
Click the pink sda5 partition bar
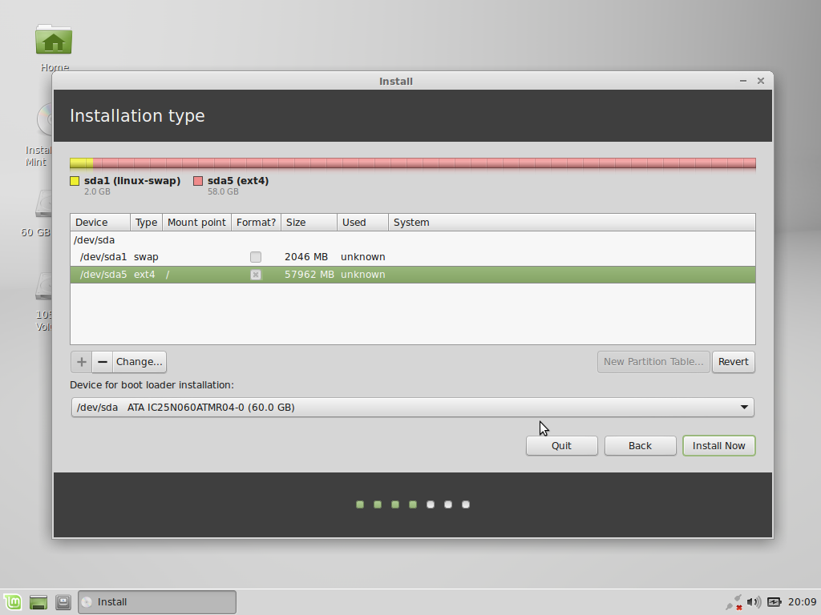(424, 163)
